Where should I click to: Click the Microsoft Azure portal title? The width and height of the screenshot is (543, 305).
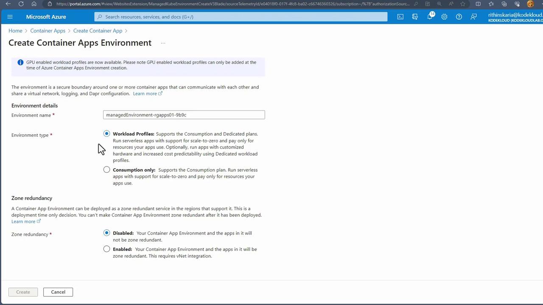(x=46, y=17)
